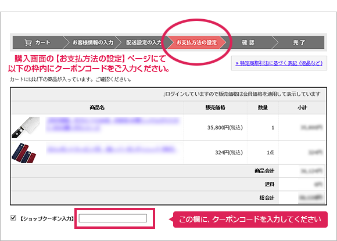Go to 確認 step
Image resolution: width=337 pixels, height=241 pixels.
pos(248,42)
